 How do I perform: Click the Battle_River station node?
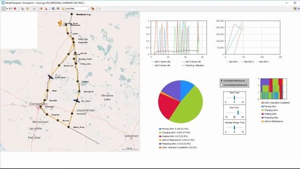pos(68,127)
